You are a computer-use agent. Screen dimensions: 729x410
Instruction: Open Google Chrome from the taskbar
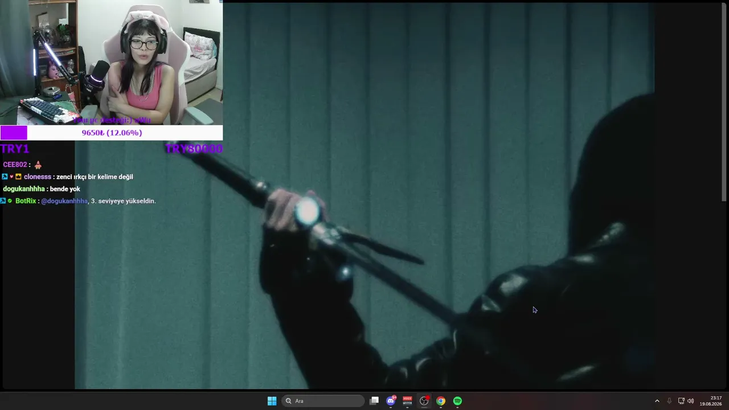click(441, 401)
